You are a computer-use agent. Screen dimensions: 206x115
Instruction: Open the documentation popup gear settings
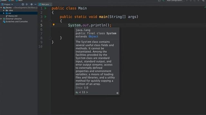[117, 93]
